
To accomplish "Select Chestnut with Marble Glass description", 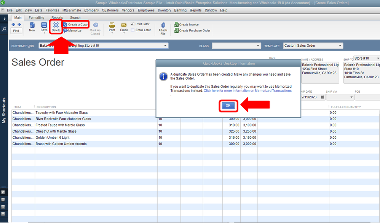I will click(56, 131).
